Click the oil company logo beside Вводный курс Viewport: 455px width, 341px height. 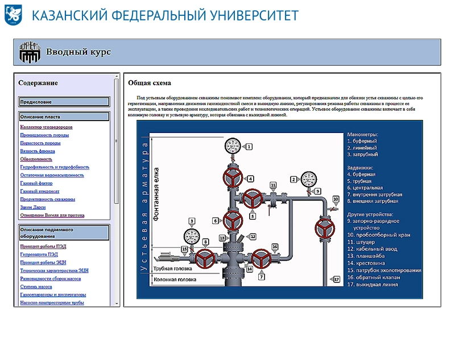point(30,52)
